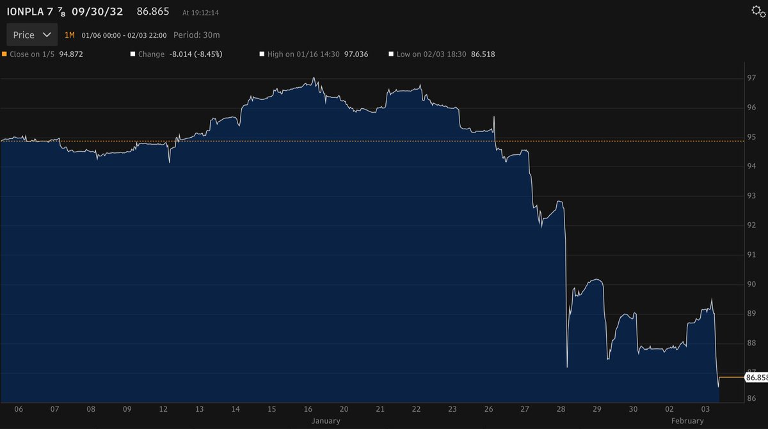
Task: Click the 03 date axis label
Action: tap(706, 409)
